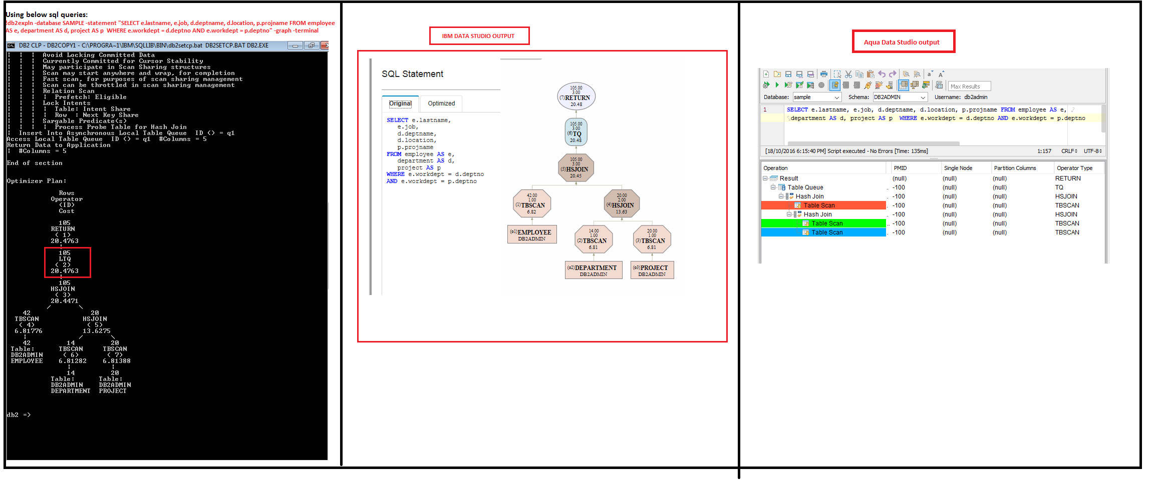The width and height of the screenshot is (1156, 490).
Task: Click the first Save floppy disk icon
Action: [788, 74]
